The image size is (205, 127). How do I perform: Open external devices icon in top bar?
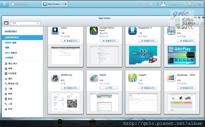[144, 4]
